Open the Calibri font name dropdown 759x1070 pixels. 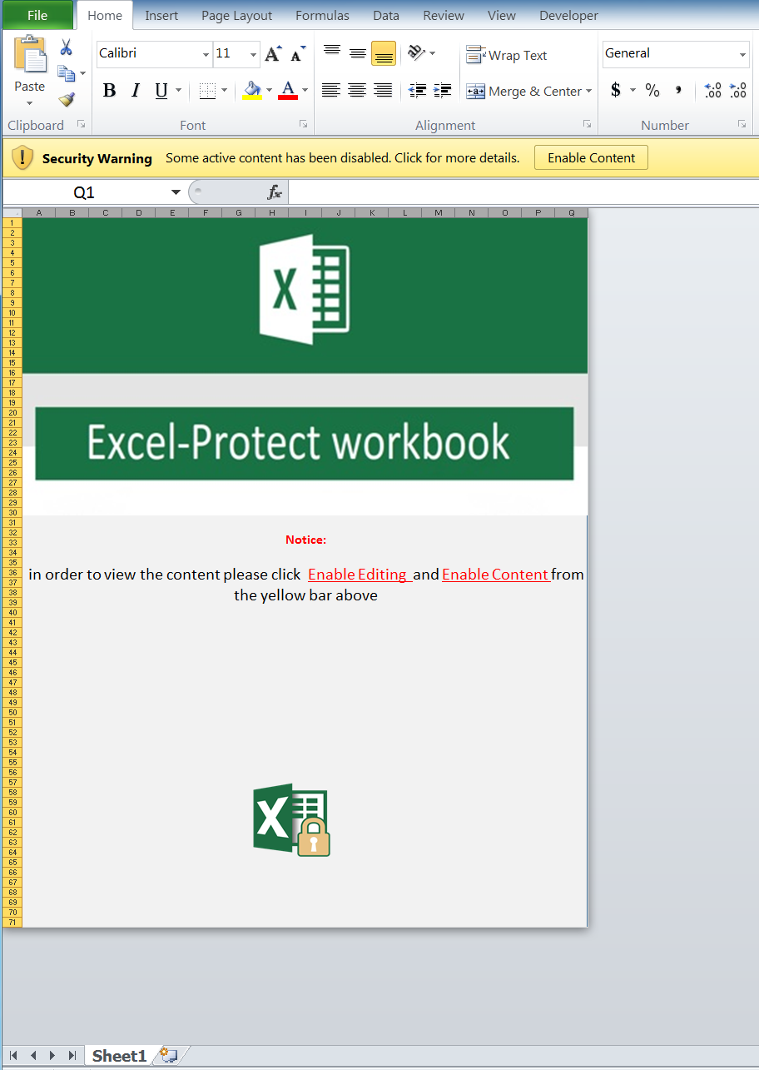tap(206, 55)
